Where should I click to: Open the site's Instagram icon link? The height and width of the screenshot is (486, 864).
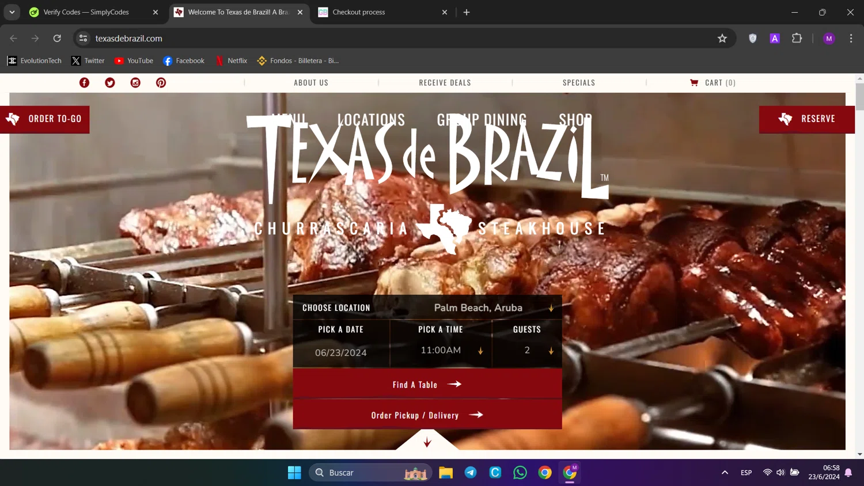pyautogui.click(x=135, y=83)
